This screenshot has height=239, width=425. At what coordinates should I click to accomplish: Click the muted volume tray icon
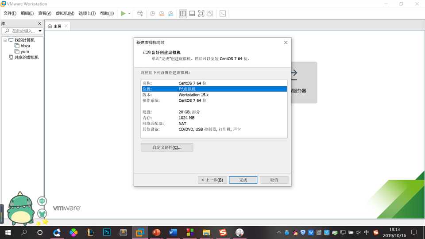tap(358, 232)
